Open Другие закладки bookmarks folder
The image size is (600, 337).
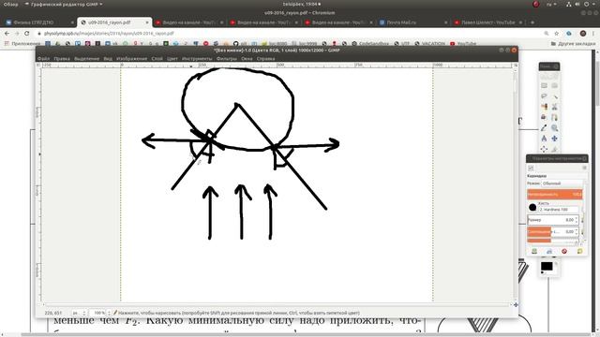click(573, 44)
